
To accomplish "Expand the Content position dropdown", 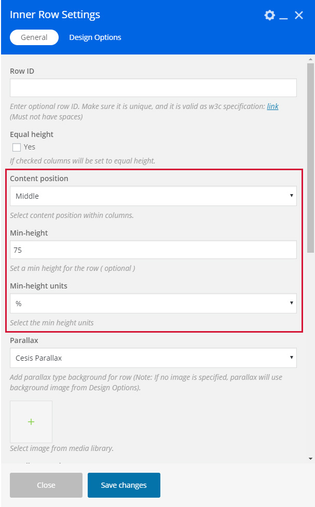I will pos(153,196).
